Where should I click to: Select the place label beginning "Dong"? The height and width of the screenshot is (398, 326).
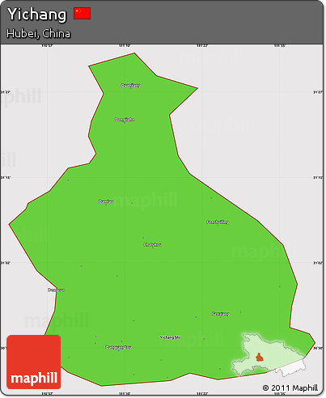click(125, 120)
